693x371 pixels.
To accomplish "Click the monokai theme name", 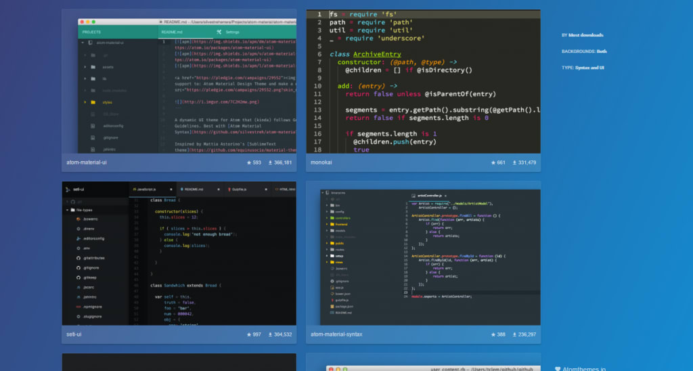I will pos(321,162).
